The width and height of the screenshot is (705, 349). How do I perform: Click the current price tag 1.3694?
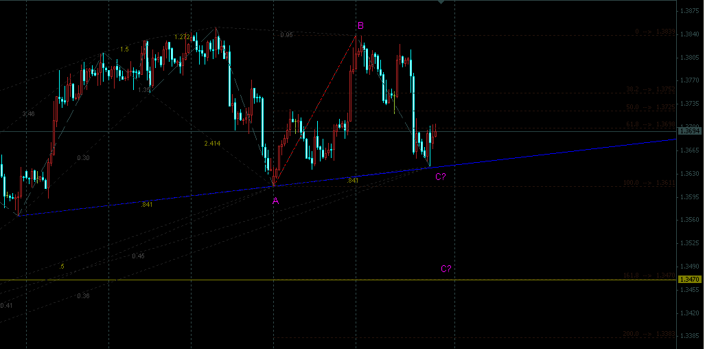690,131
